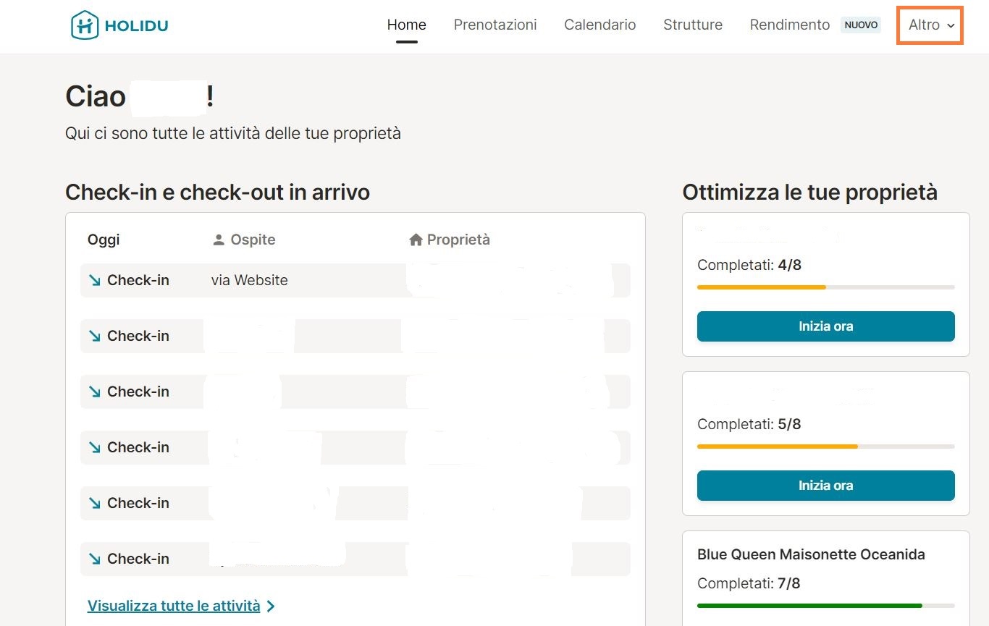
Task: Click the house icon beside Proprietà
Action: (416, 240)
